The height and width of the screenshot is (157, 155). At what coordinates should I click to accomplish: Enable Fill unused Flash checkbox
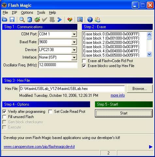pos(4,117)
